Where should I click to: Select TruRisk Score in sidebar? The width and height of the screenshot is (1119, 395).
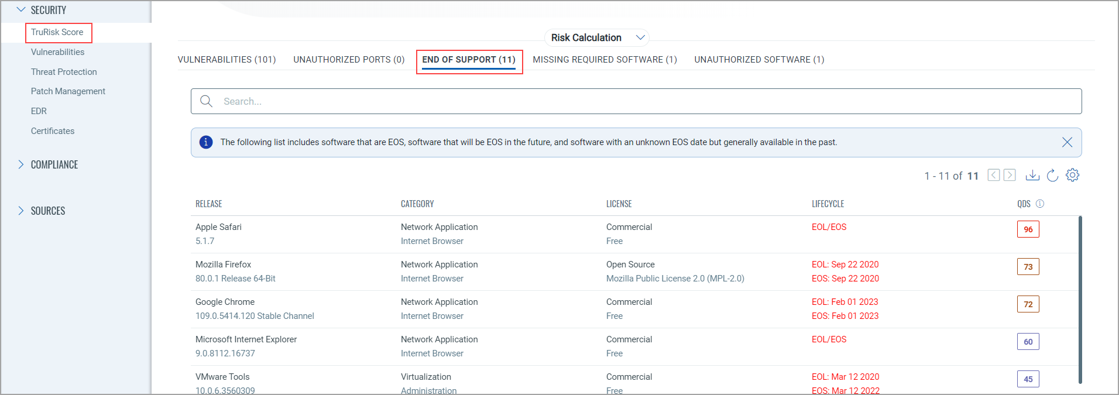click(x=57, y=32)
